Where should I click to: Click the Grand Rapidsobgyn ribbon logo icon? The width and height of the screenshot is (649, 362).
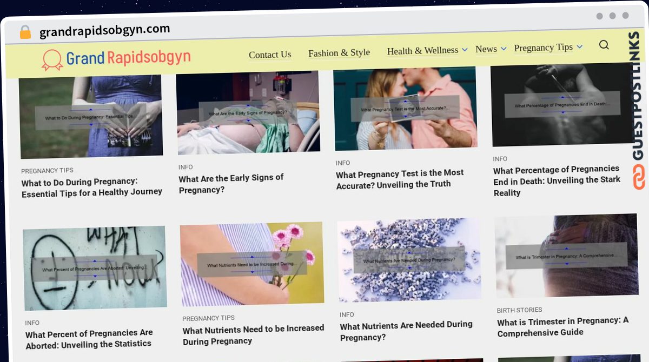point(52,60)
